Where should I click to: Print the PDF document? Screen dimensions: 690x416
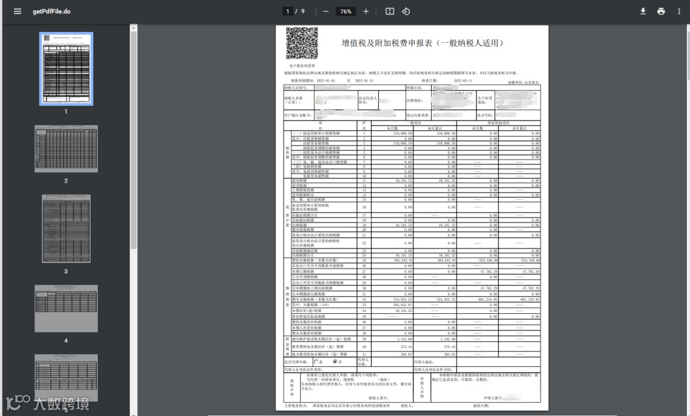[x=661, y=11]
